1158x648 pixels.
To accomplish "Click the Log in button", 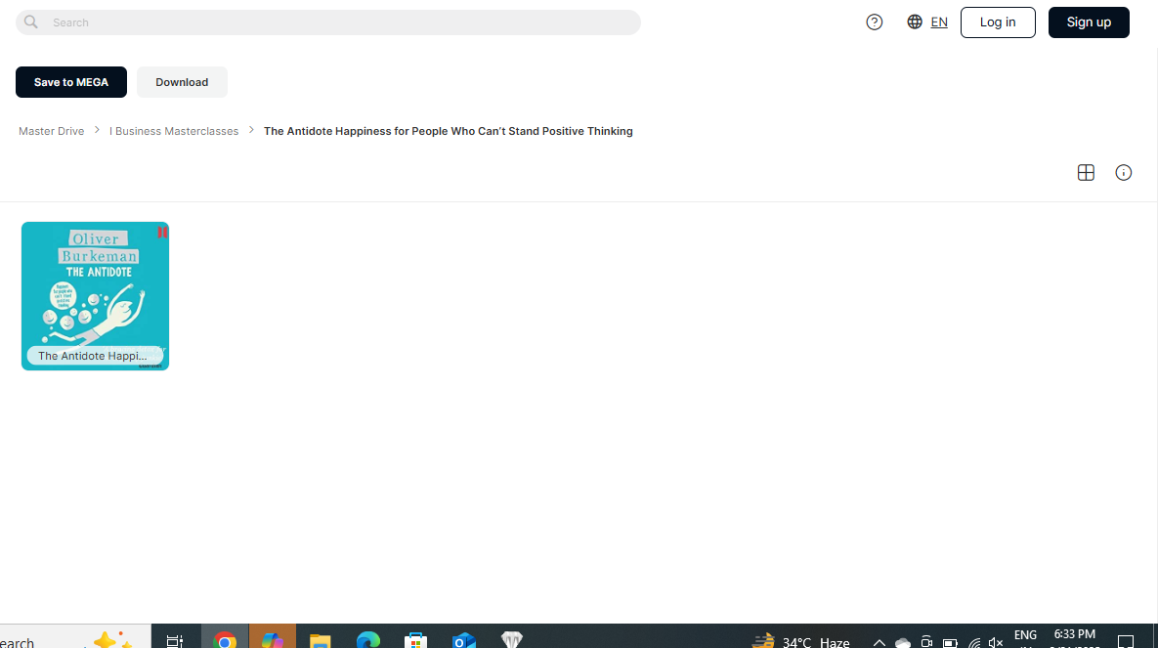I will point(998,22).
